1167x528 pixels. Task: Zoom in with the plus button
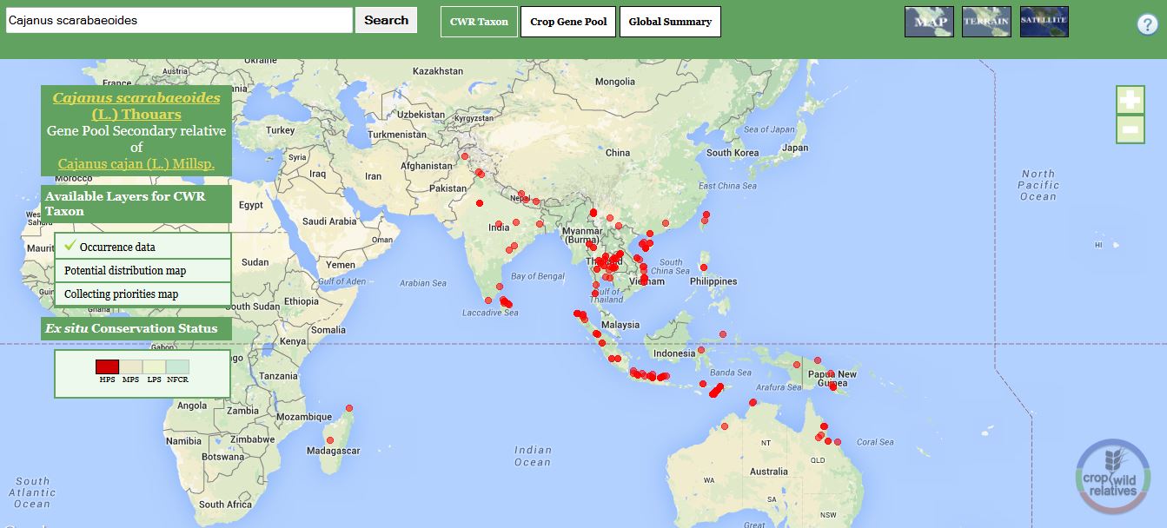1130,100
